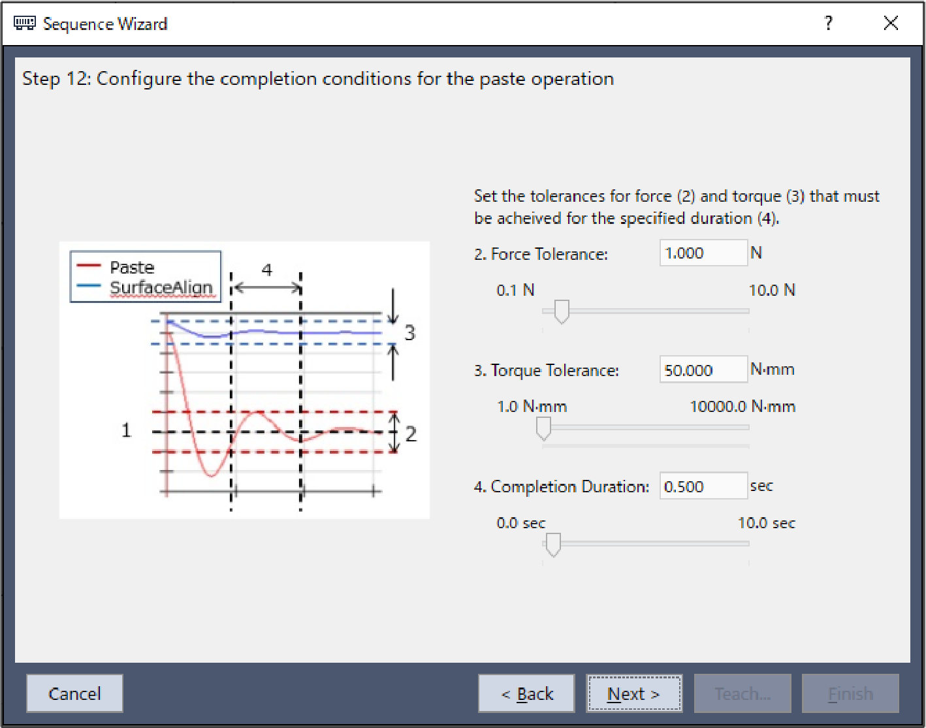Select the Torque Tolerance slider handle

(543, 428)
